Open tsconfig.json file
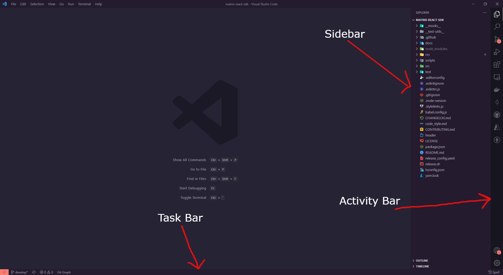 [451, 170]
